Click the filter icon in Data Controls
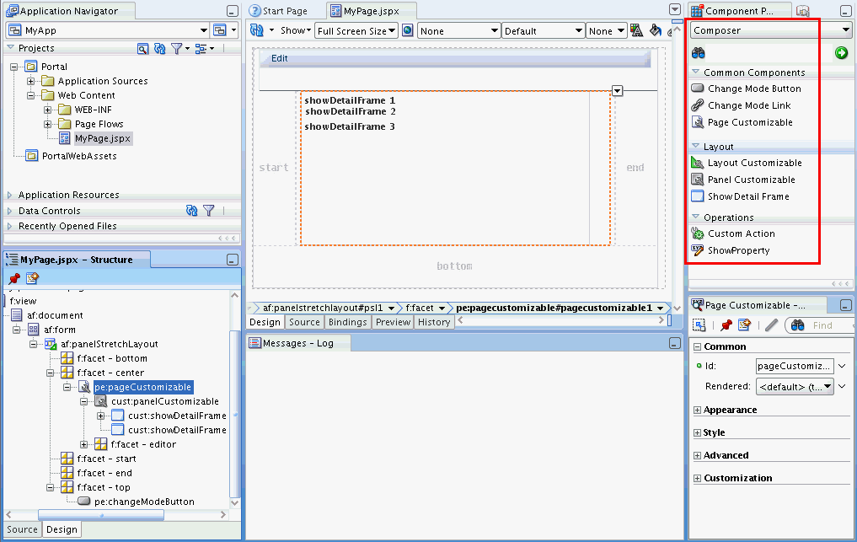Viewport: 857px width, 542px height. click(x=209, y=211)
